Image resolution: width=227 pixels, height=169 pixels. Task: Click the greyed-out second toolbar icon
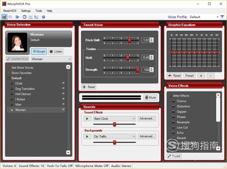tap(10, 17)
